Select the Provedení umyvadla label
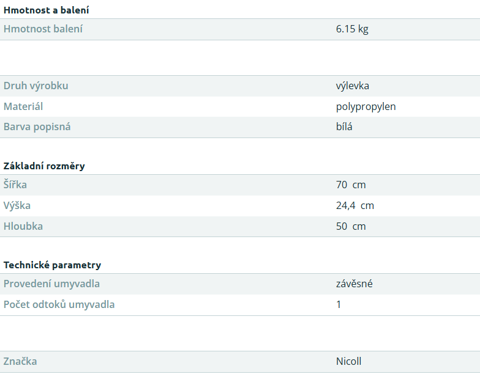Image resolution: width=480 pixels, height=385 pixels. [51, 284]
